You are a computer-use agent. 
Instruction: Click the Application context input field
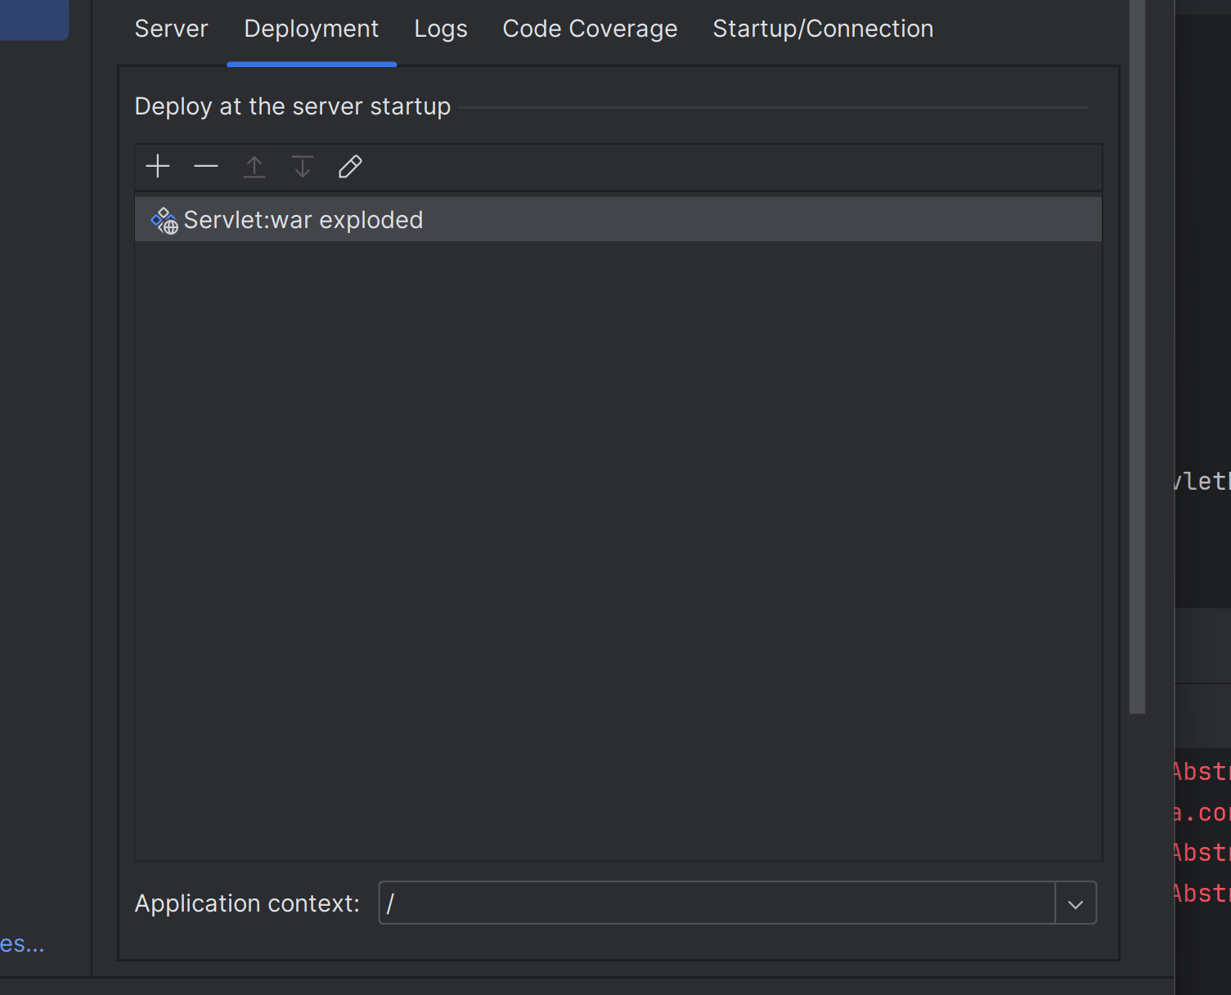click(x=717, y=903)
